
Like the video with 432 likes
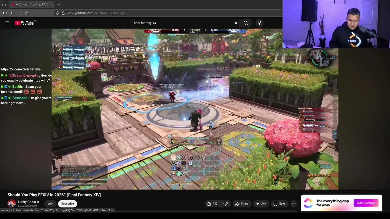[x=212, y=204]
